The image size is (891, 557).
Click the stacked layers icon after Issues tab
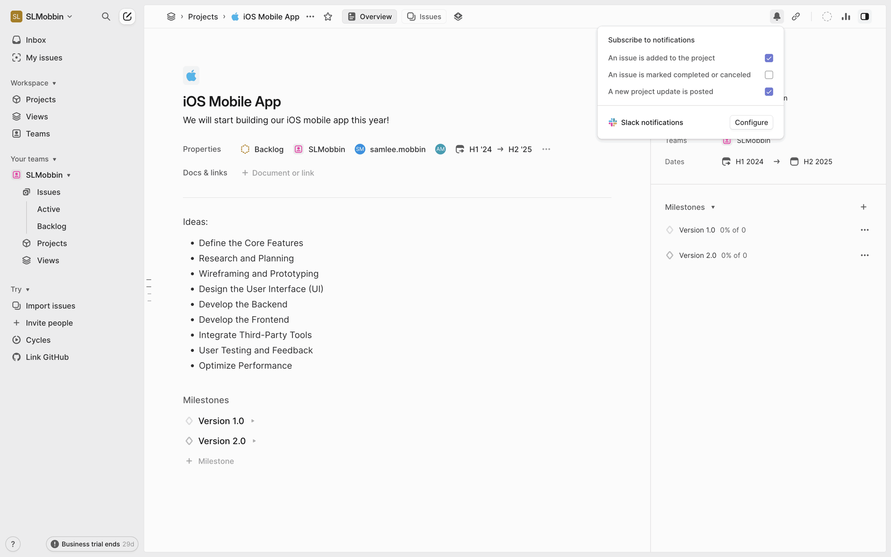pyautogui.click(x=458, y=17)
